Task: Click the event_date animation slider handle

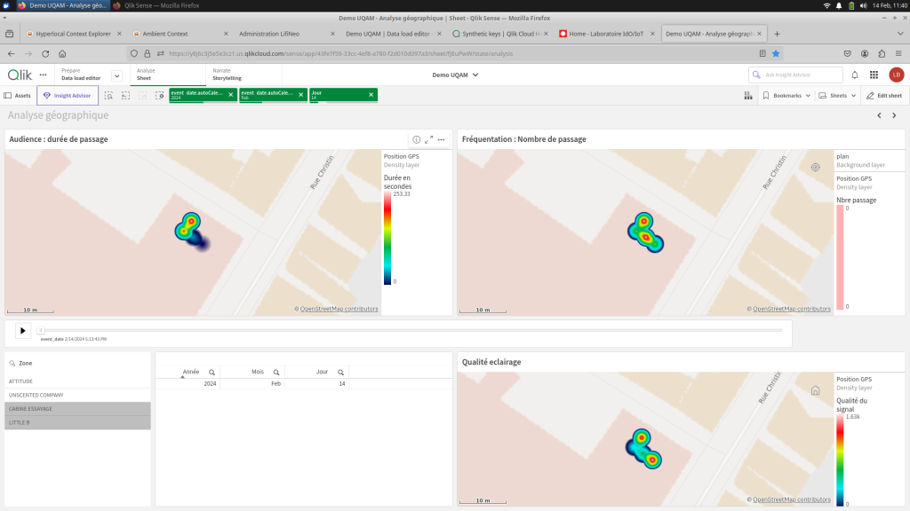Action: point(42,330)
